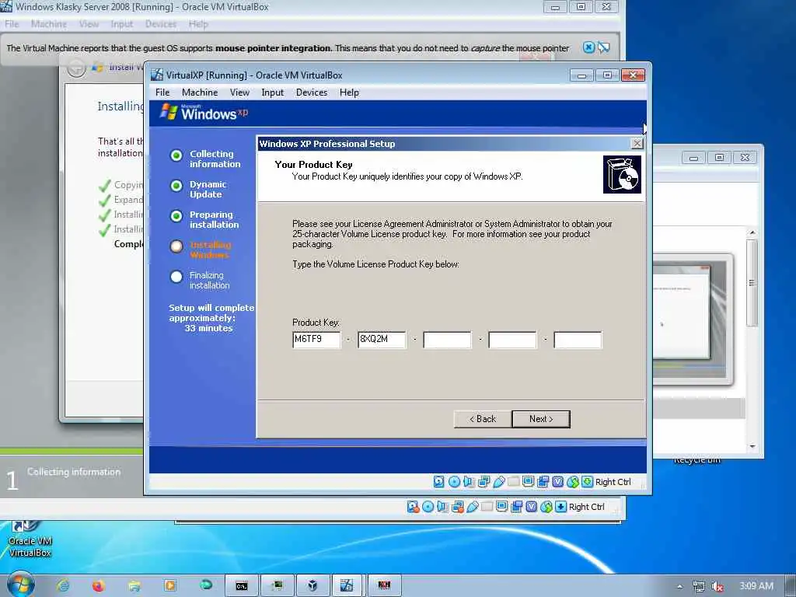Click scrollbar down arrow in right background window

752,446
